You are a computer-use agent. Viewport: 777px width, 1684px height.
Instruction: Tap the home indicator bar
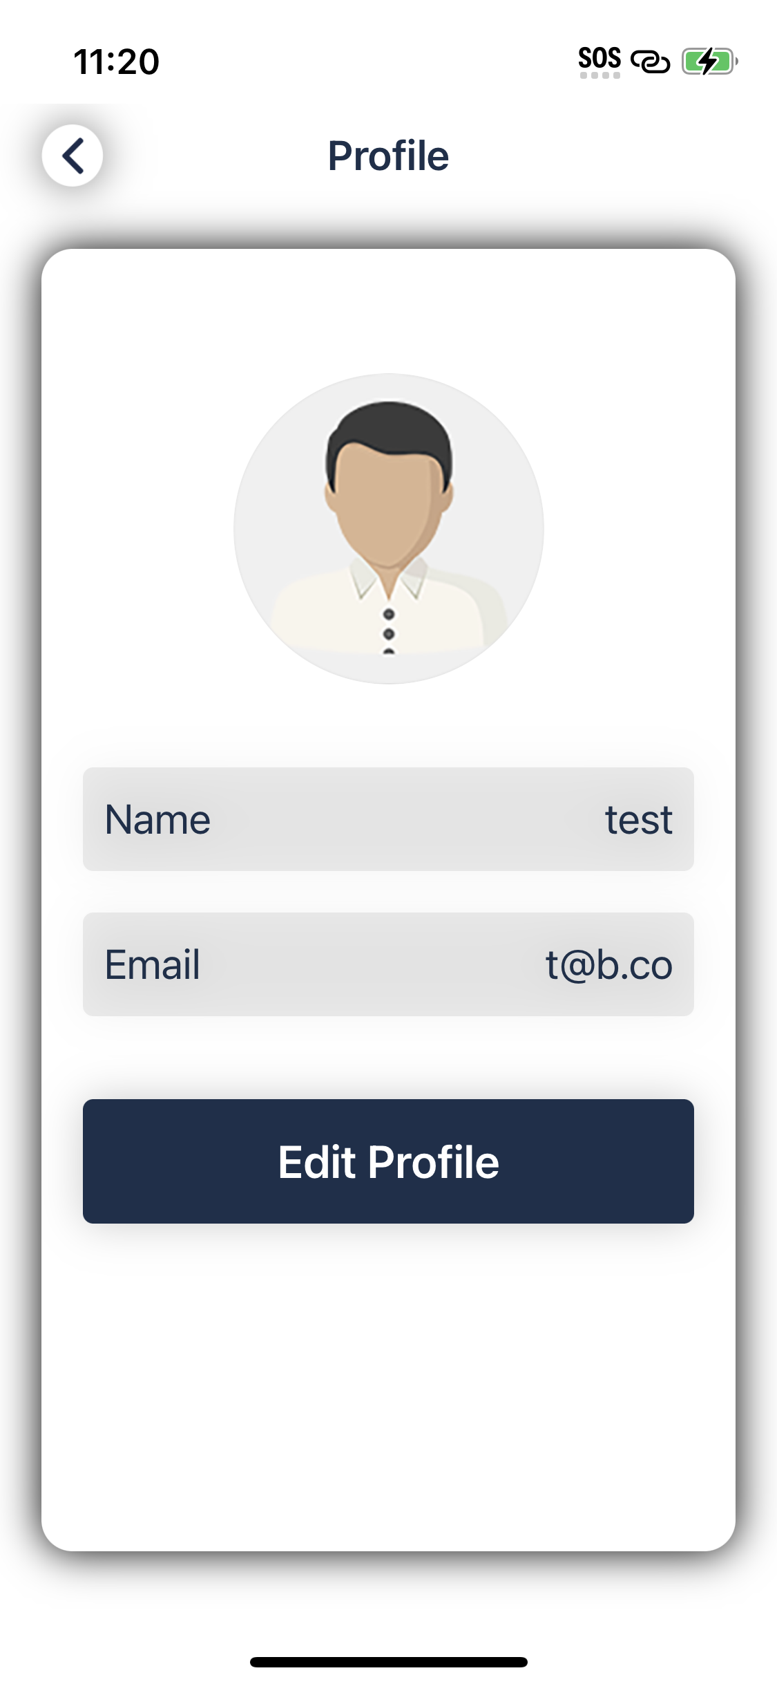(389, 1662)
